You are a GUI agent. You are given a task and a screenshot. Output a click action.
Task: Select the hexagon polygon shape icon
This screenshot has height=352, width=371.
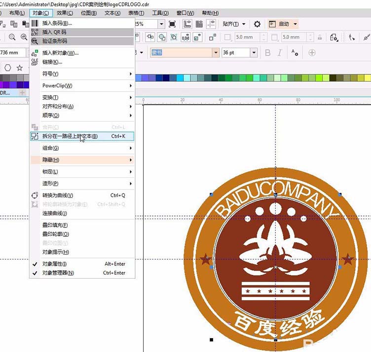[x=7, y=68]
